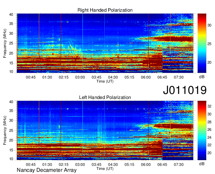Select 04:30 time tick of Left Handed plot

[x=113, y=165]
